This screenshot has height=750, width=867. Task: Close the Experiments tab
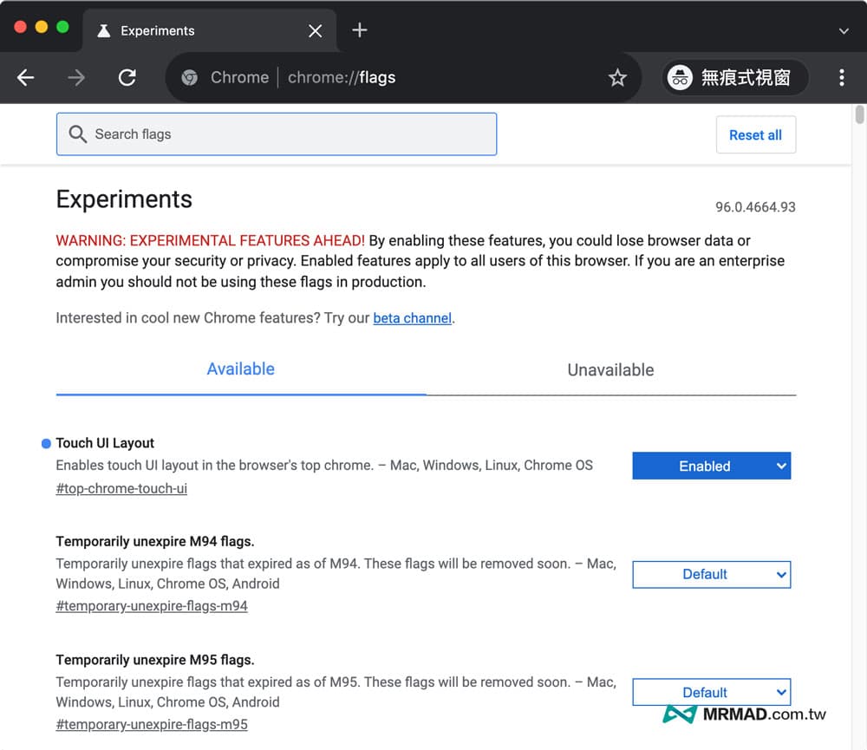point(316,30)
